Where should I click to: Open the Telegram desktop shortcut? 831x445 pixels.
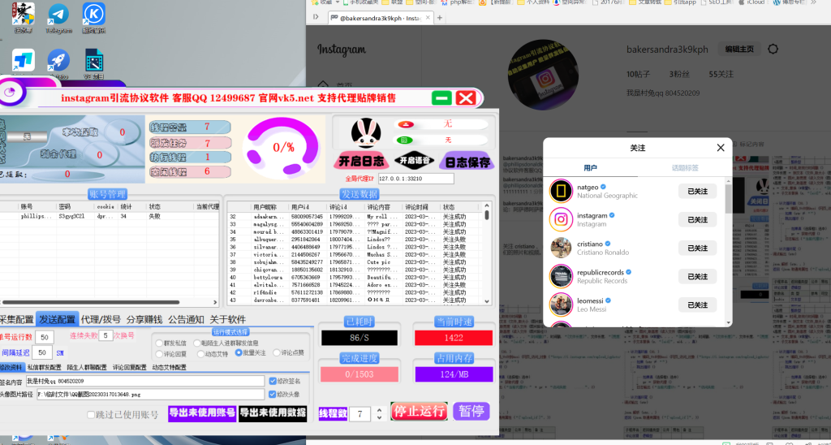[58, 16]
